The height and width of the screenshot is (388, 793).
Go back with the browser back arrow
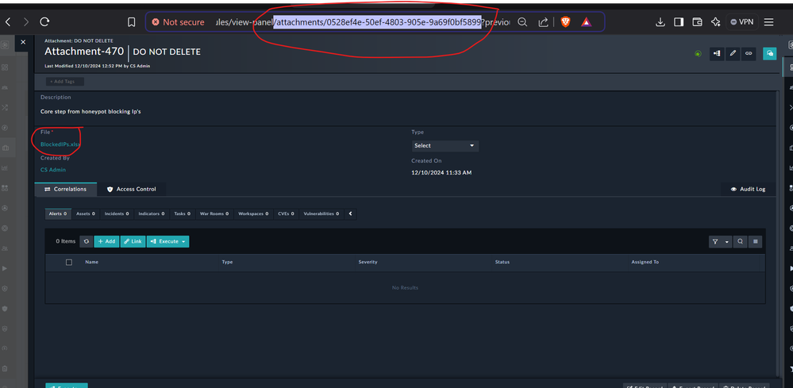tap(8, 22)
